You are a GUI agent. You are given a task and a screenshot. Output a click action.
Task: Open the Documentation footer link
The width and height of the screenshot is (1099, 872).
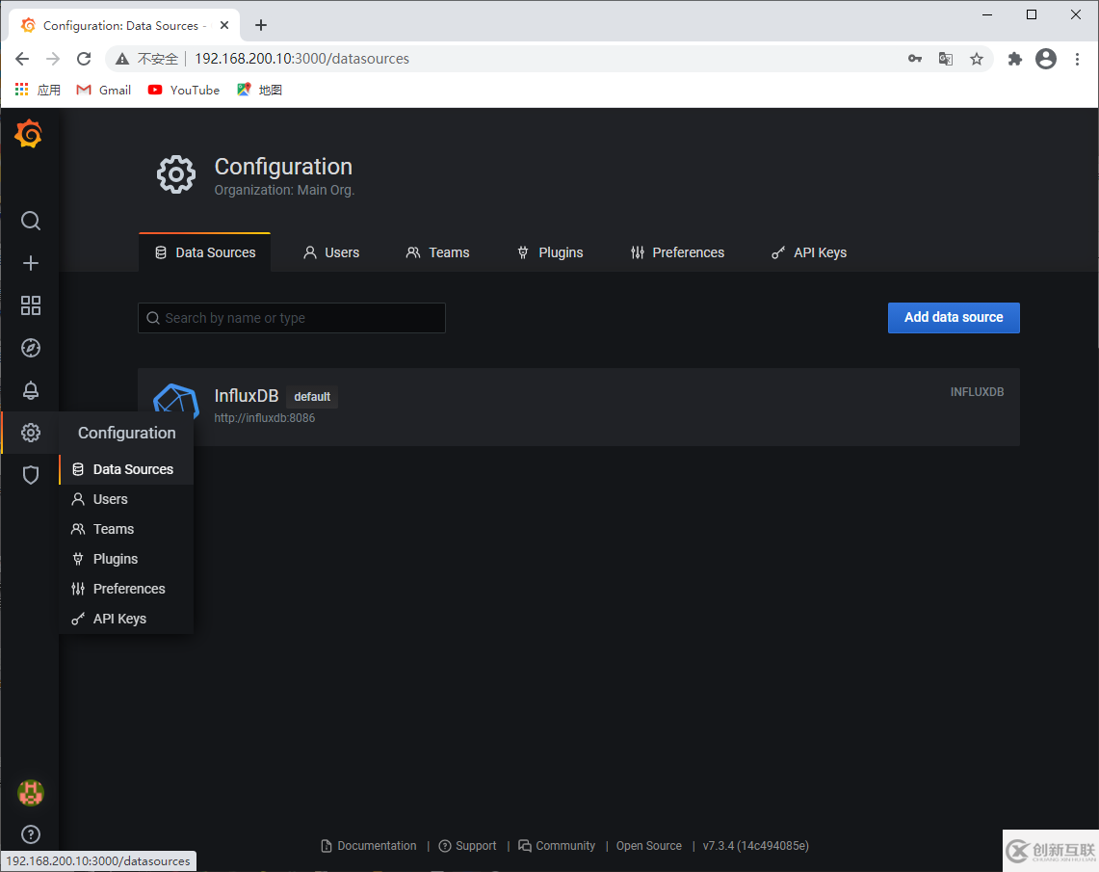(369, 845)
